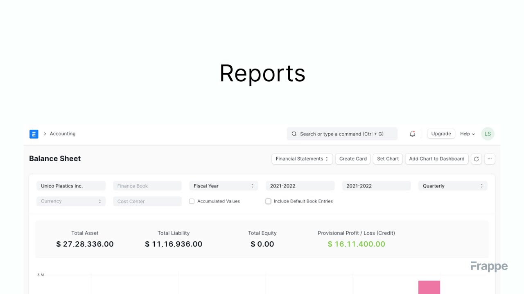
Task: Open the three-dot more options menu
Action: (x=490, y=159)
